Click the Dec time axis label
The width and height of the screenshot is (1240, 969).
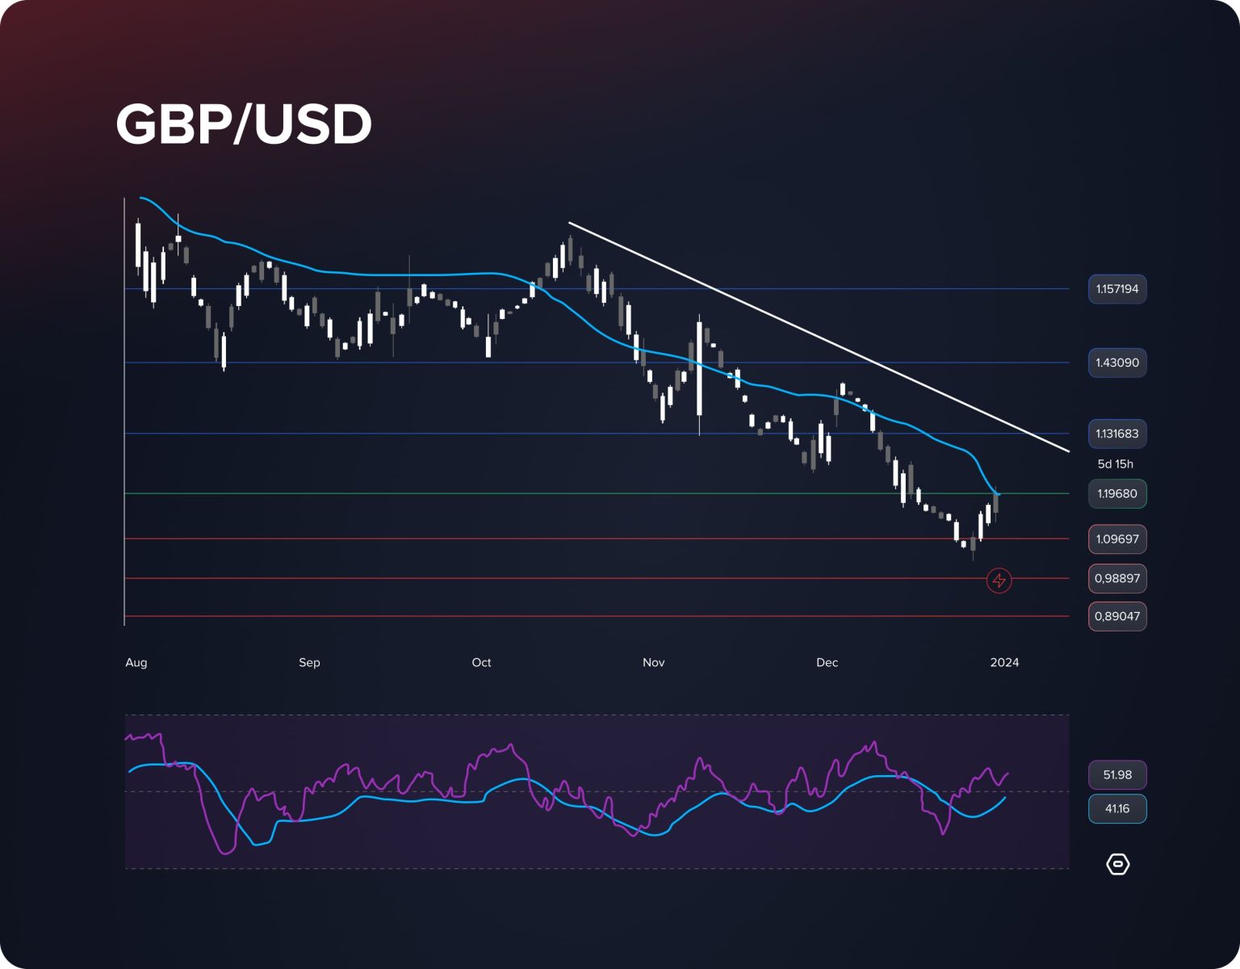pos(827,662)
